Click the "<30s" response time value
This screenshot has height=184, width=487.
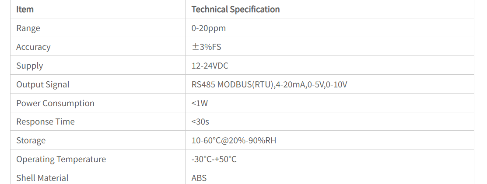(x=200, y=122)
